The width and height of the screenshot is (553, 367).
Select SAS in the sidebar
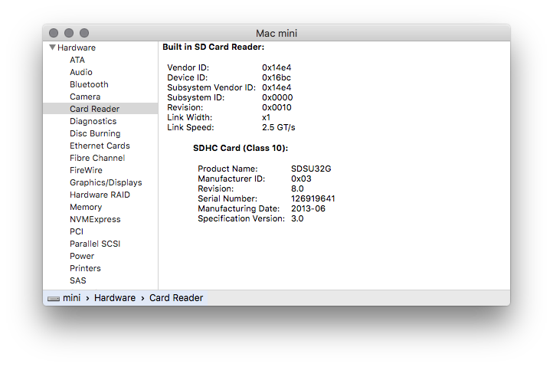pyautogui.click(x=78, y=281)
